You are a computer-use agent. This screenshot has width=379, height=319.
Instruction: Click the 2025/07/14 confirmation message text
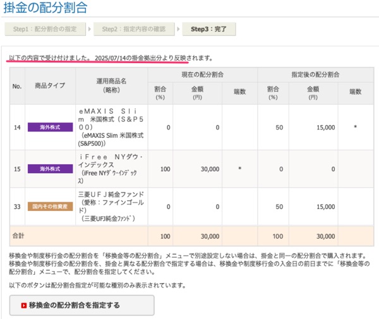point(111,58)
